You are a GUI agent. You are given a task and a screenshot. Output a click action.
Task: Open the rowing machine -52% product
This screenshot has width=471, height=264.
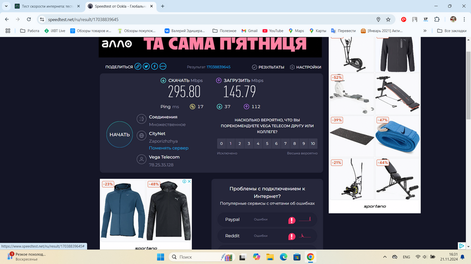click(351, 94)
